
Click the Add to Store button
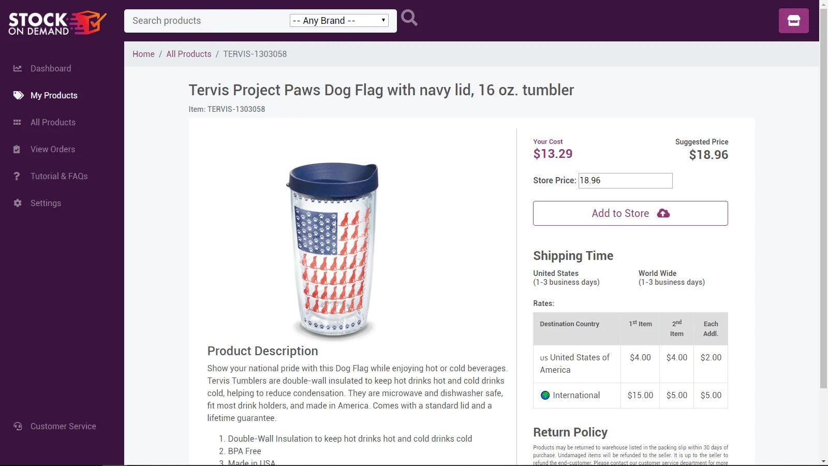click(630, 213)
